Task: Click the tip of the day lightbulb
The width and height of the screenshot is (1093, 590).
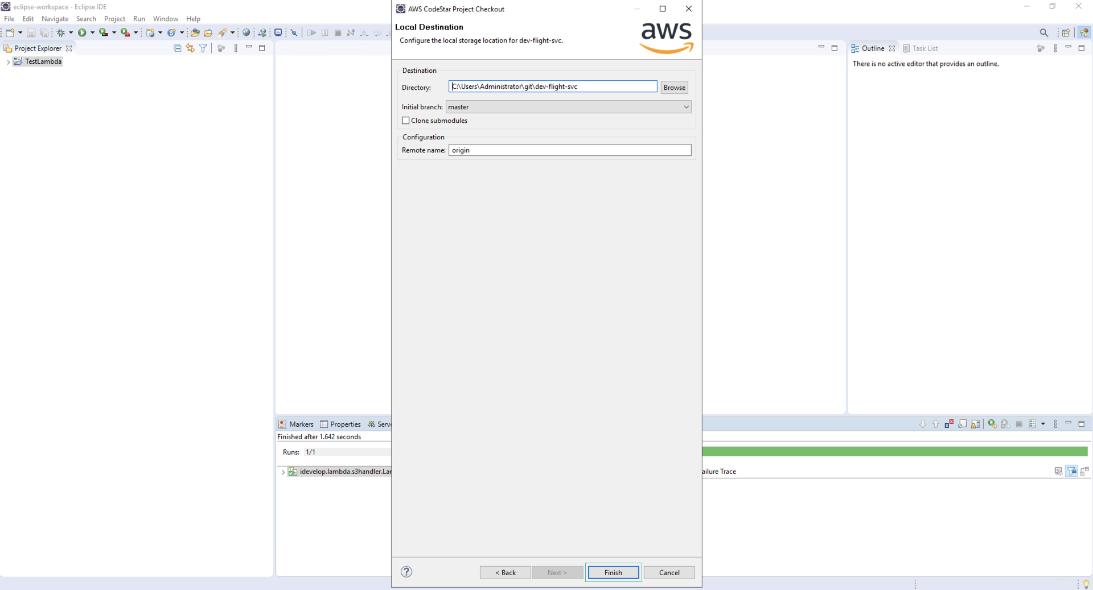Action: click(x=1086, y=584)
